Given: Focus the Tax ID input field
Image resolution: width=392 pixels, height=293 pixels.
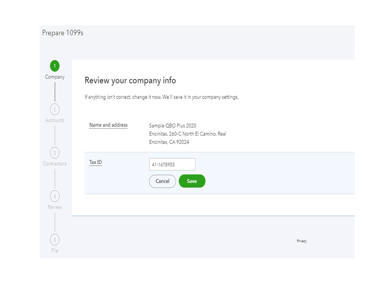Looking at the screenshot, I should click(172, 165).
